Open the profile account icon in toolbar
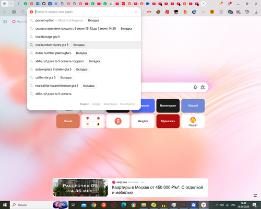The height and width of the screenshot is (209, 261). tap(14, 12)
